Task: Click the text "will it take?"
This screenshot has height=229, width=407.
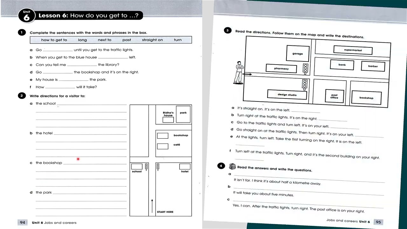Action: [x=86, y=87]
